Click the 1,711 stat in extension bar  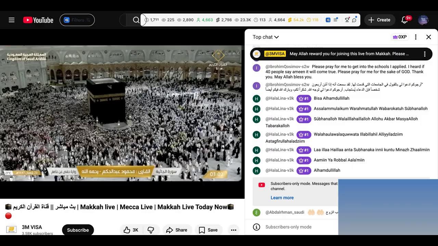152,20
